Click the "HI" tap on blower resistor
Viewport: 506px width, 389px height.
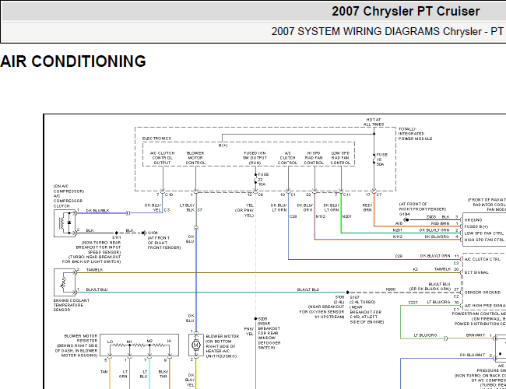coord(169,341)
